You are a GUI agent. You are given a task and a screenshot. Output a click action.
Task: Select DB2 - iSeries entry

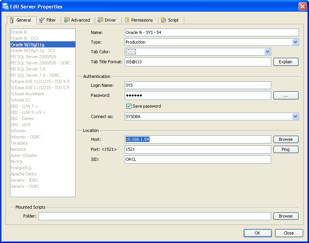click(x=43, y=118)
